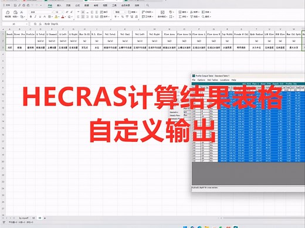This screenshot has height=228, width=305.
Task: Toggle bold formatting in ribbon
Action: (x=30, y=17)
